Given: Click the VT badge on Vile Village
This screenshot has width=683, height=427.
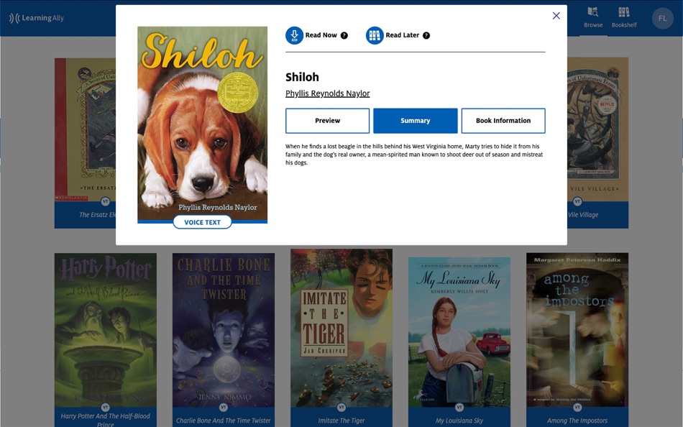Looking at the screenshot, I should [x=577, y=201].
